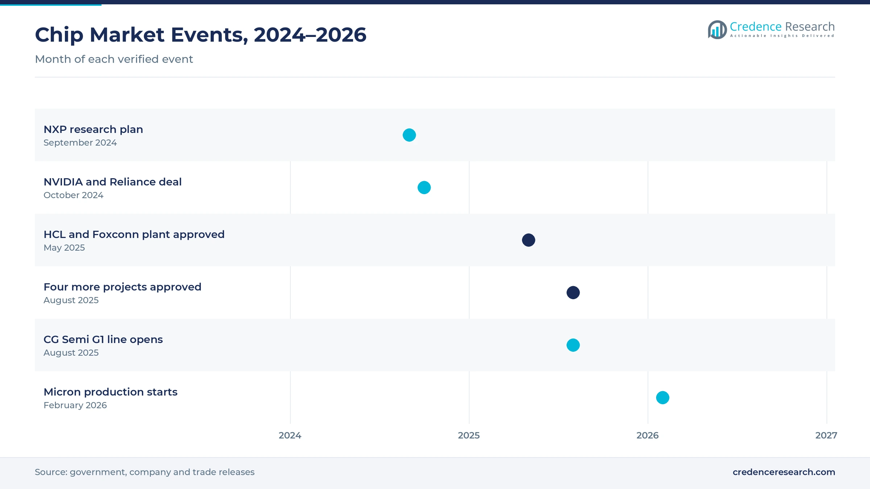Click the 'May 2025' date text
This screenshot has height=489, width=870.
pos(64,248)
